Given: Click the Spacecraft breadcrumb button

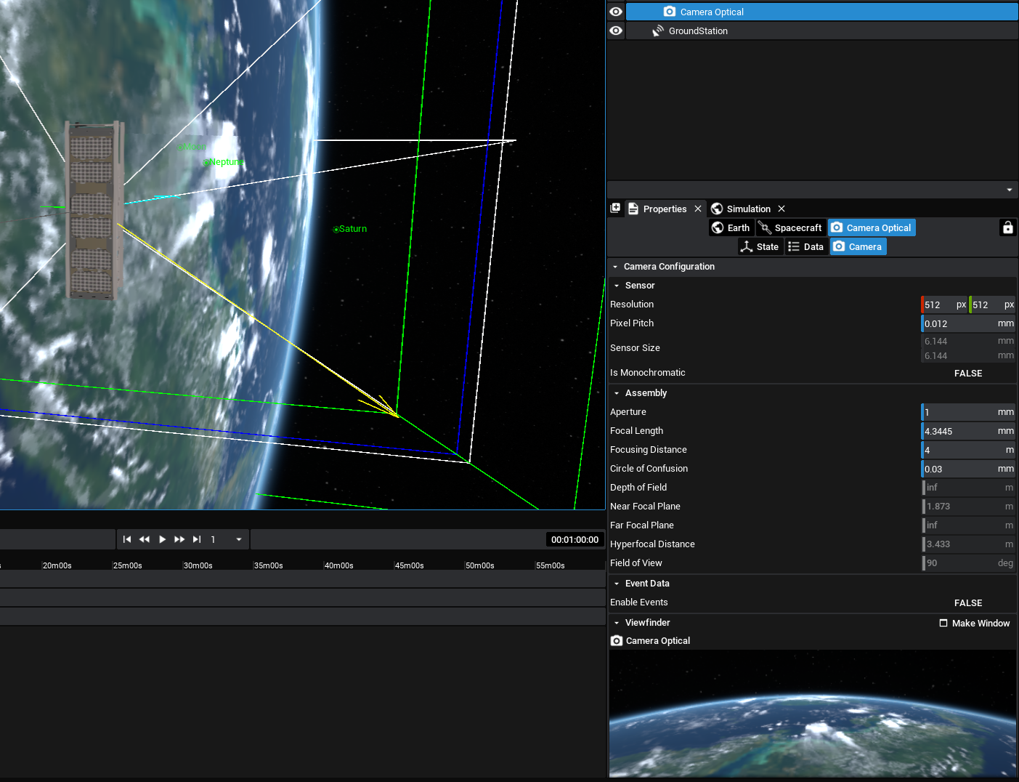Looking at the screenshot, I should tap(790, 227).
